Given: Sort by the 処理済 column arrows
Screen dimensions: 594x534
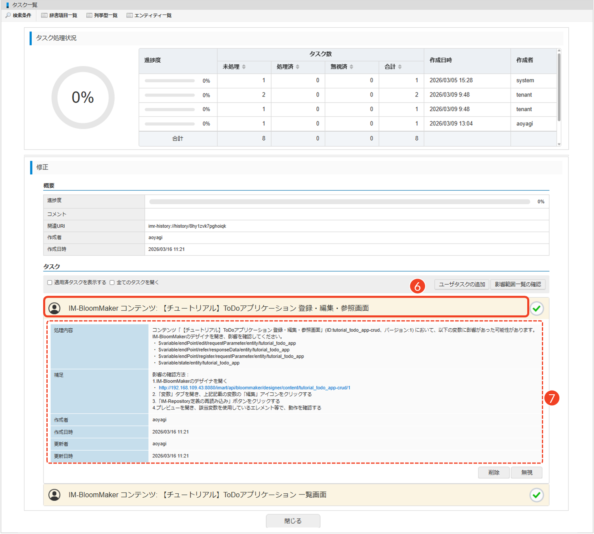Looking at the screenshot, I should pos(298,67).
